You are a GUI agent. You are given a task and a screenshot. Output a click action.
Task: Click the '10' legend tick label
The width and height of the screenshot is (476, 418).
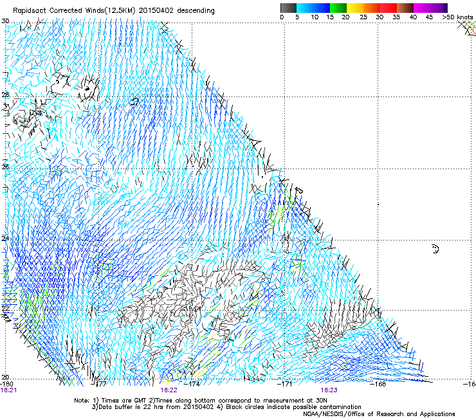[x=315, y=17]
